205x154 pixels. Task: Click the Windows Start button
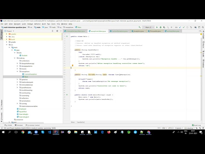[x=3, y=132]
